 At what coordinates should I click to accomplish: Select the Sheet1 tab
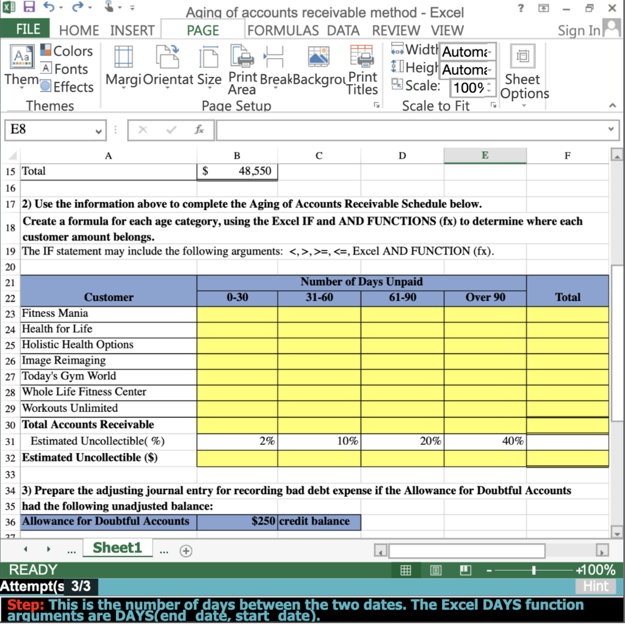click(x=117, y=548)
